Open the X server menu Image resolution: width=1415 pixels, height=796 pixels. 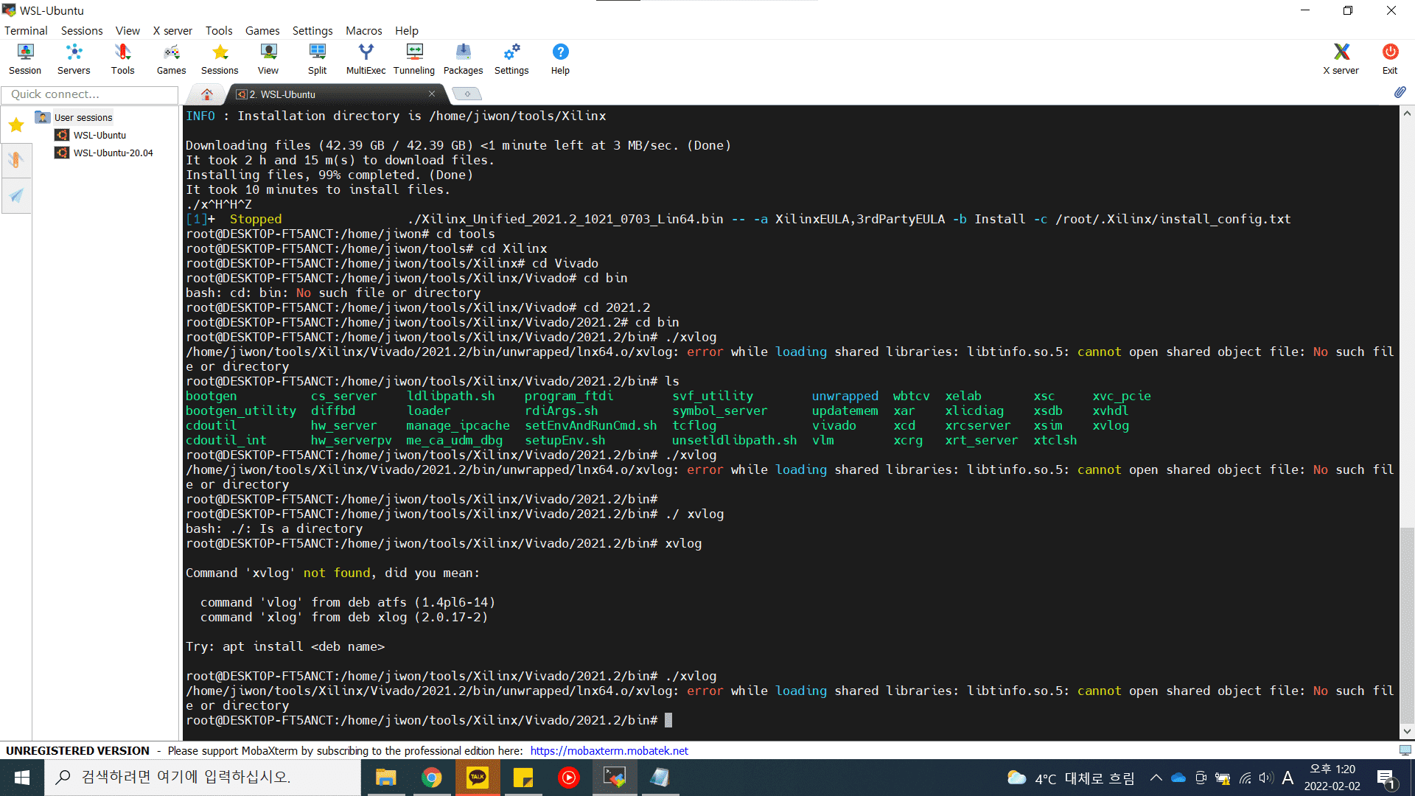tap(172, 30)
